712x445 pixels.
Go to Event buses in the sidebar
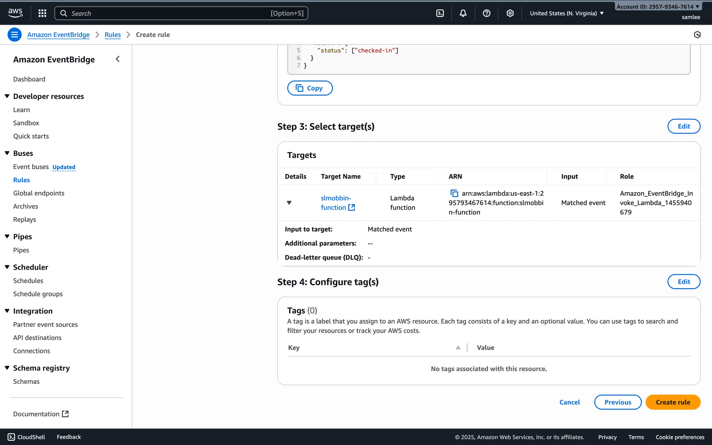coord(31,167)
